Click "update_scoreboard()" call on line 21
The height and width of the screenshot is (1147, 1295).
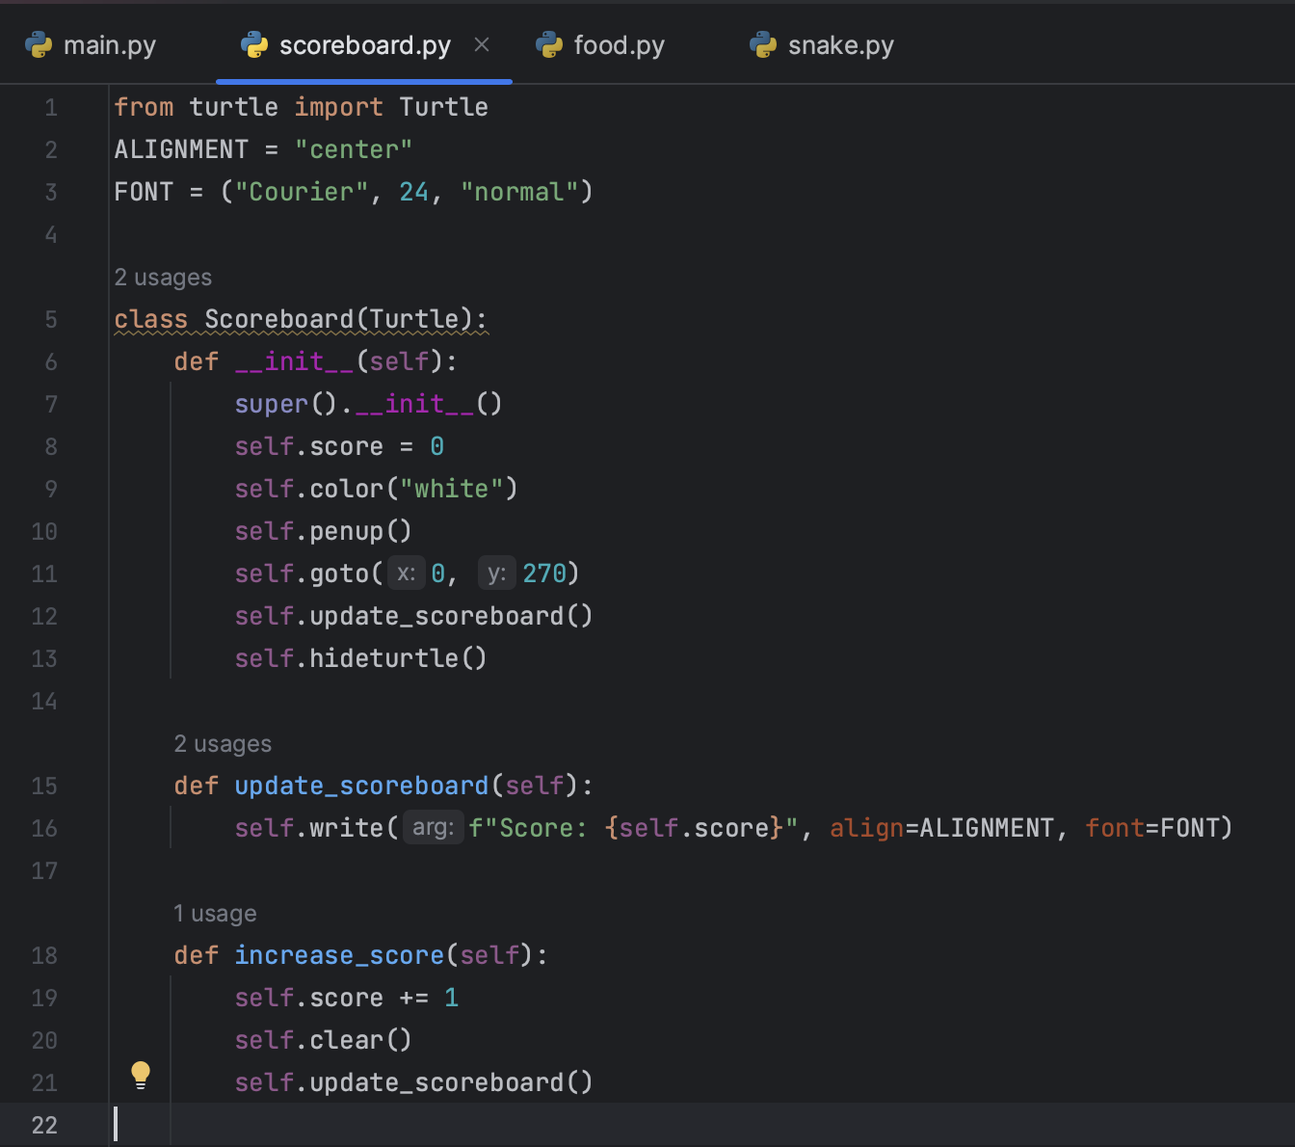tap(451, 1082)
